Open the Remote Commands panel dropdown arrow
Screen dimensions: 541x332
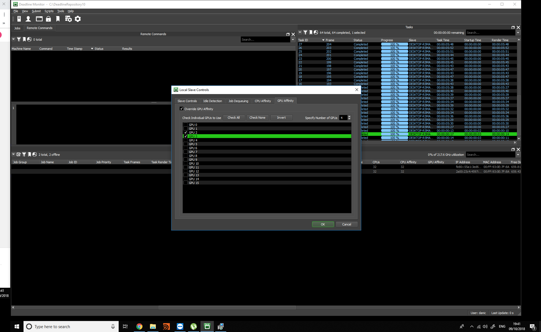pyautogui.click(x=13, y=39)
